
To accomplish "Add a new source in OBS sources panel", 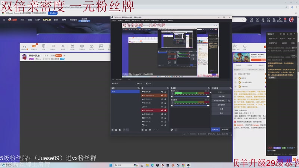I will point(142,130).
